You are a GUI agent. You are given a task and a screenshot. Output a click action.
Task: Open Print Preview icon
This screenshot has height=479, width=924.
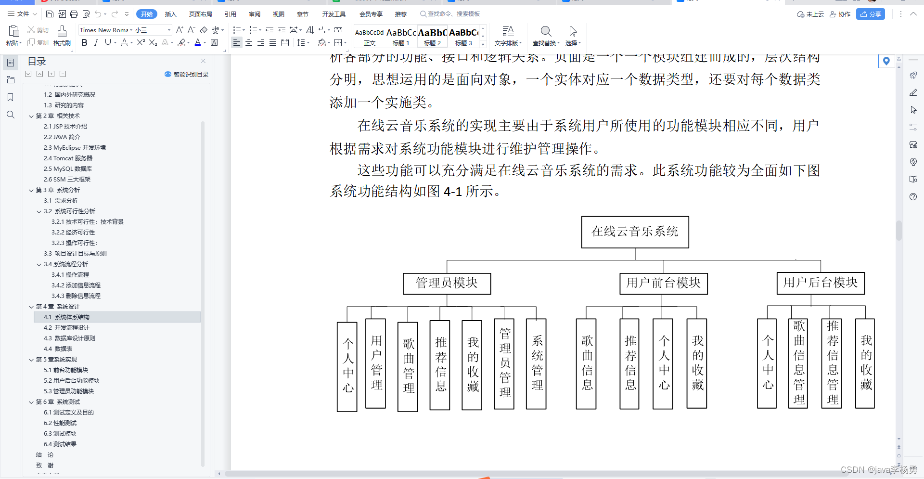pyautogui.click(x=86, y=14)
